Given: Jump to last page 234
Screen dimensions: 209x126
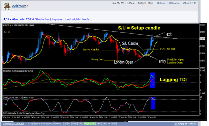Looking at the screenshot, I should tap(114, 124).
